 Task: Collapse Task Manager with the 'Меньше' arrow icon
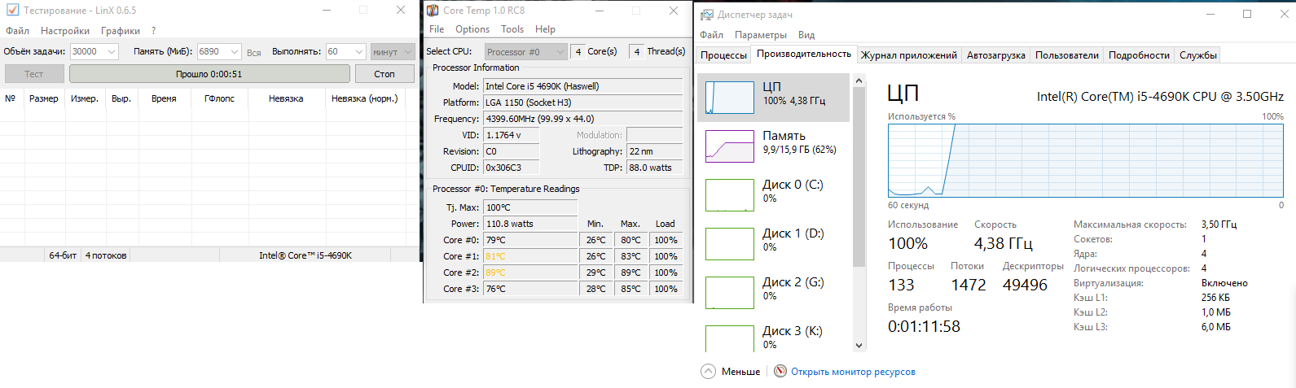[708, 371]
